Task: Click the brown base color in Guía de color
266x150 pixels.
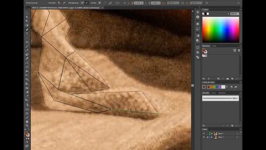Action: click(x=204, y=87)
